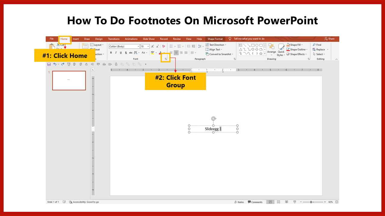
Task: Switch to the Design tab
Action: coord(99,39)
